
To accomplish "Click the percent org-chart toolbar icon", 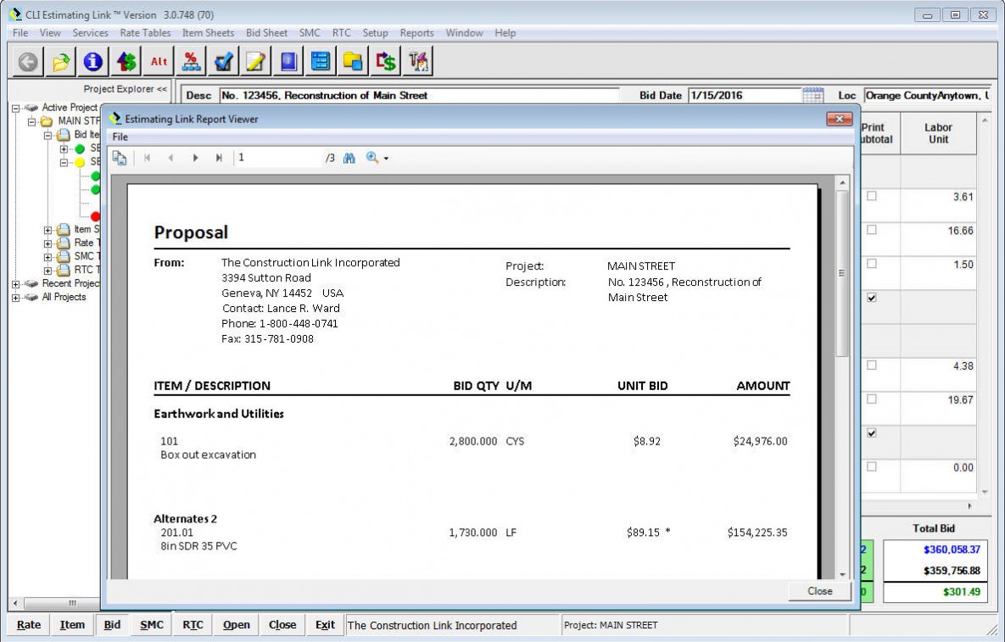I will click(191, 62).
